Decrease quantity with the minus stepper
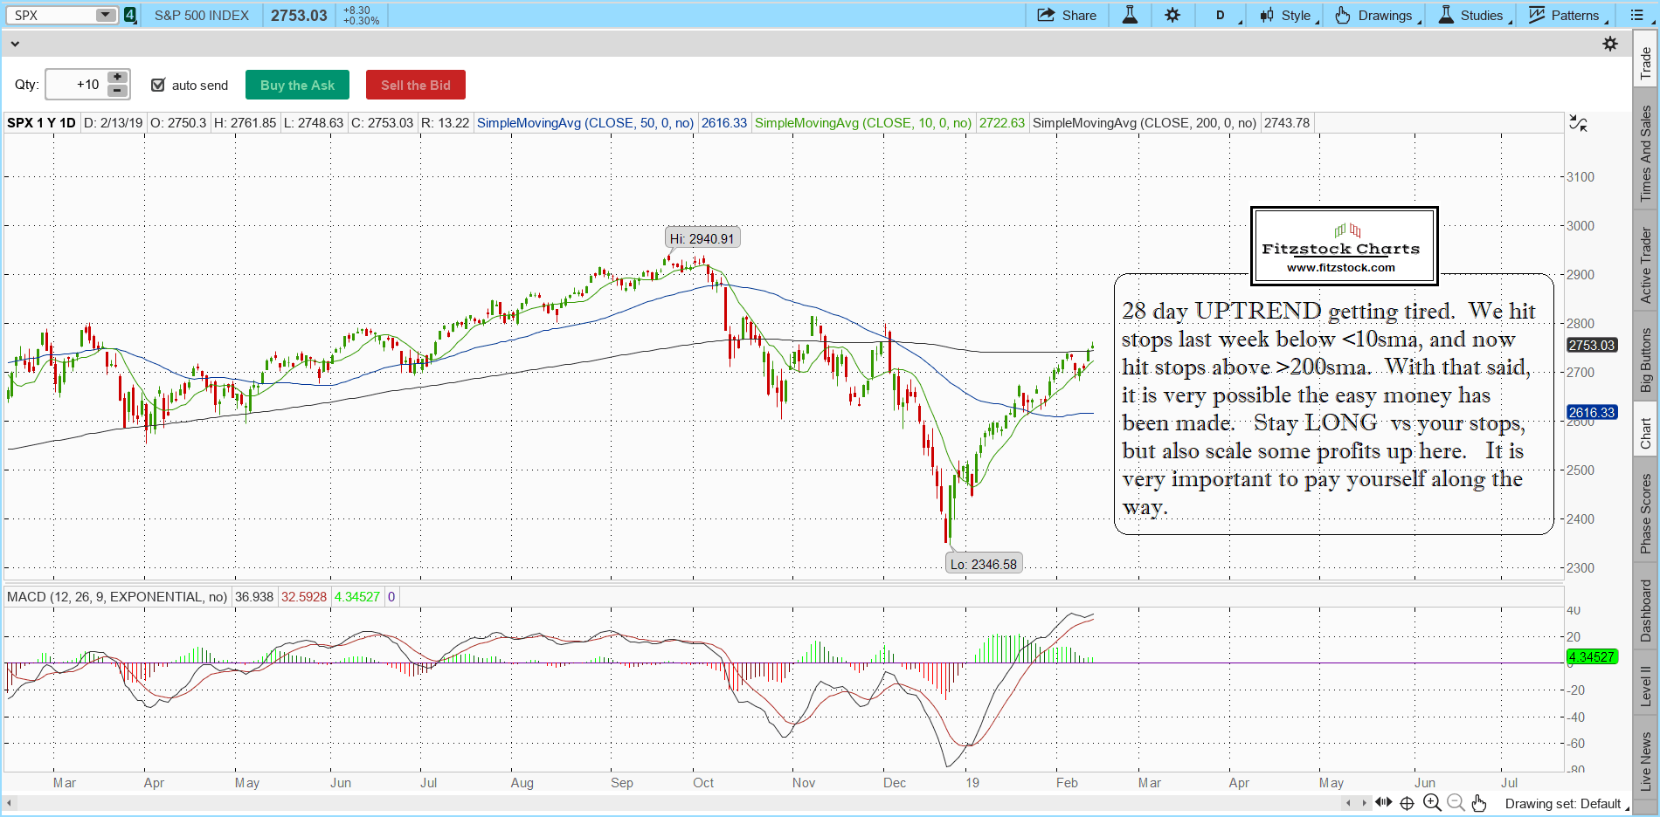Image resolution: width=1660 pixels, height=817 pixels. 117,91
